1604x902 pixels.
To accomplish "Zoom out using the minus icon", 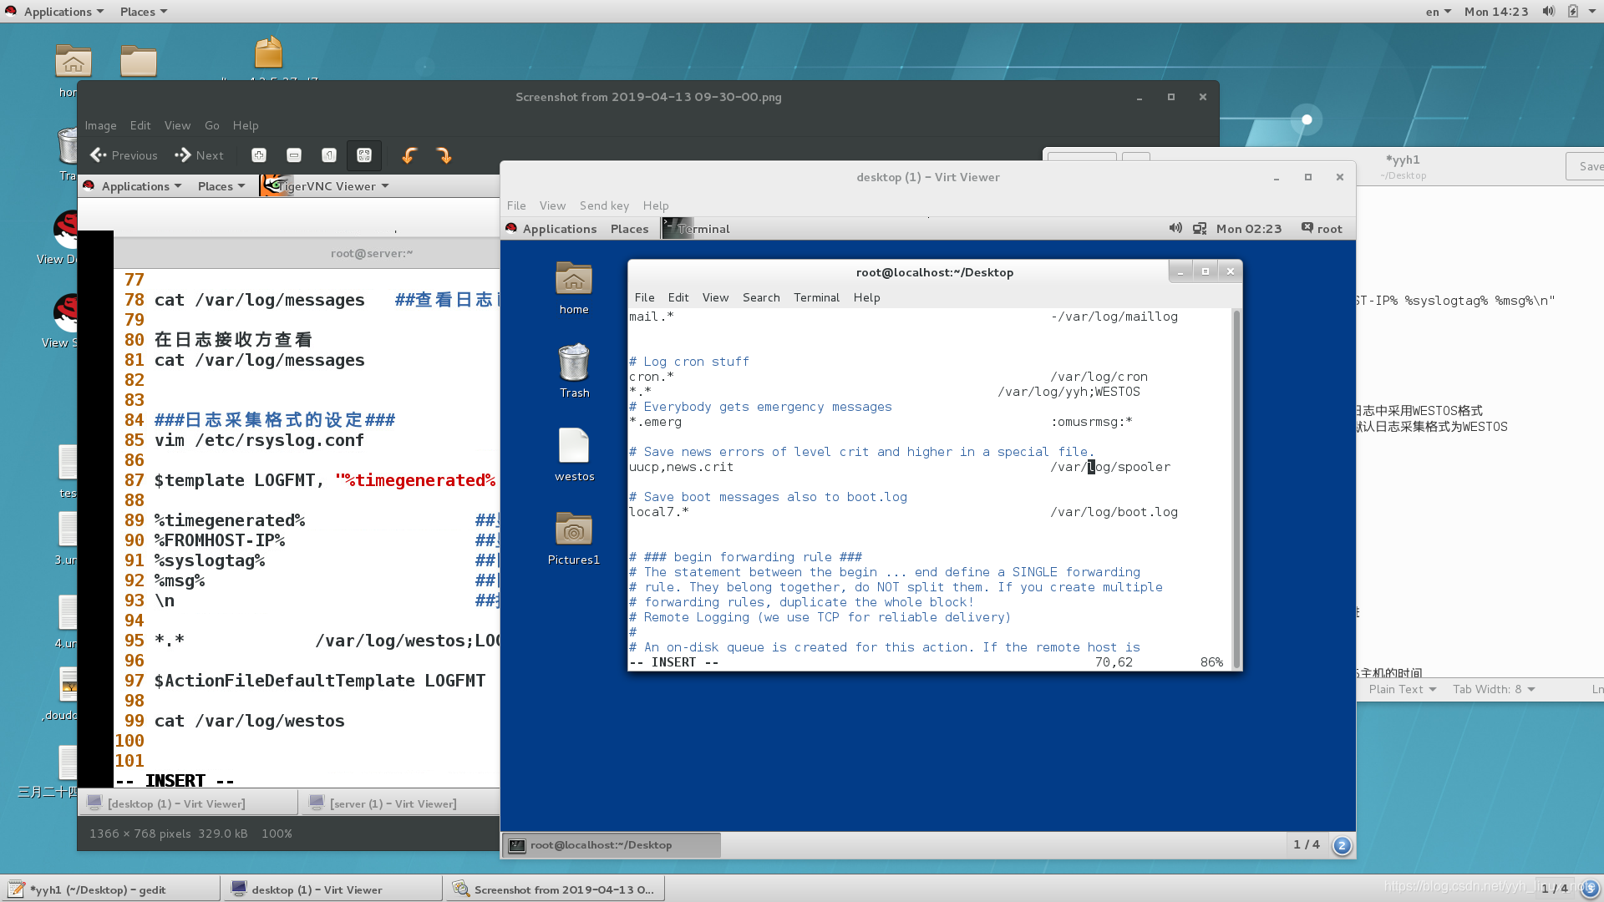I will 294,155.
